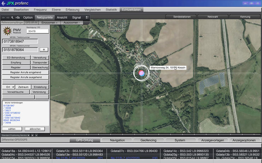Click the Einstellung button
Viewport: 262px width, 163px height.
tap(40, 87)
